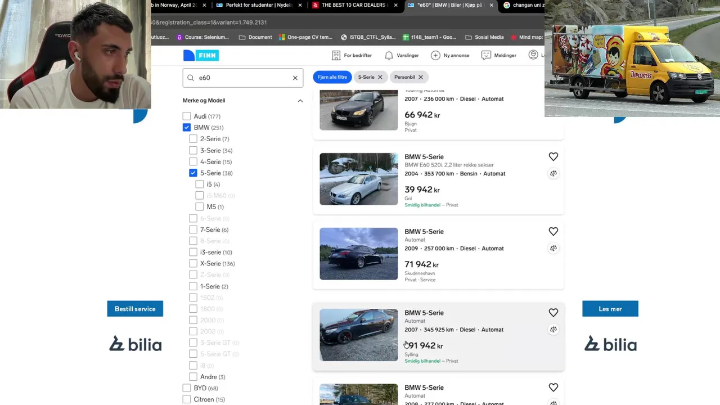Open the ISTQB_CTFL_Syllabus bookmark
This screenshot has height=405, width=720.
click(368, 37)
